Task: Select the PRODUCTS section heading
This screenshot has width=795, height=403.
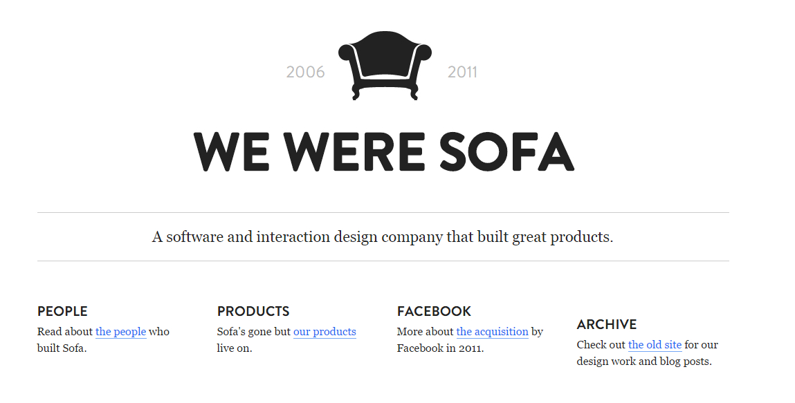Action: (253, 311)
